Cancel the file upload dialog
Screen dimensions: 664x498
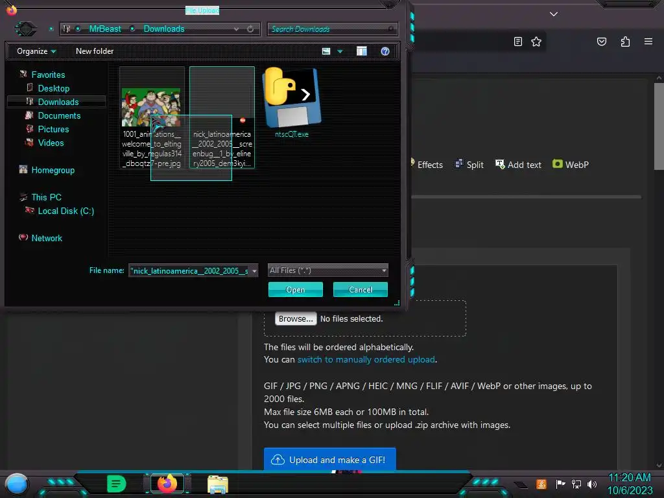[x=361, y=290]
